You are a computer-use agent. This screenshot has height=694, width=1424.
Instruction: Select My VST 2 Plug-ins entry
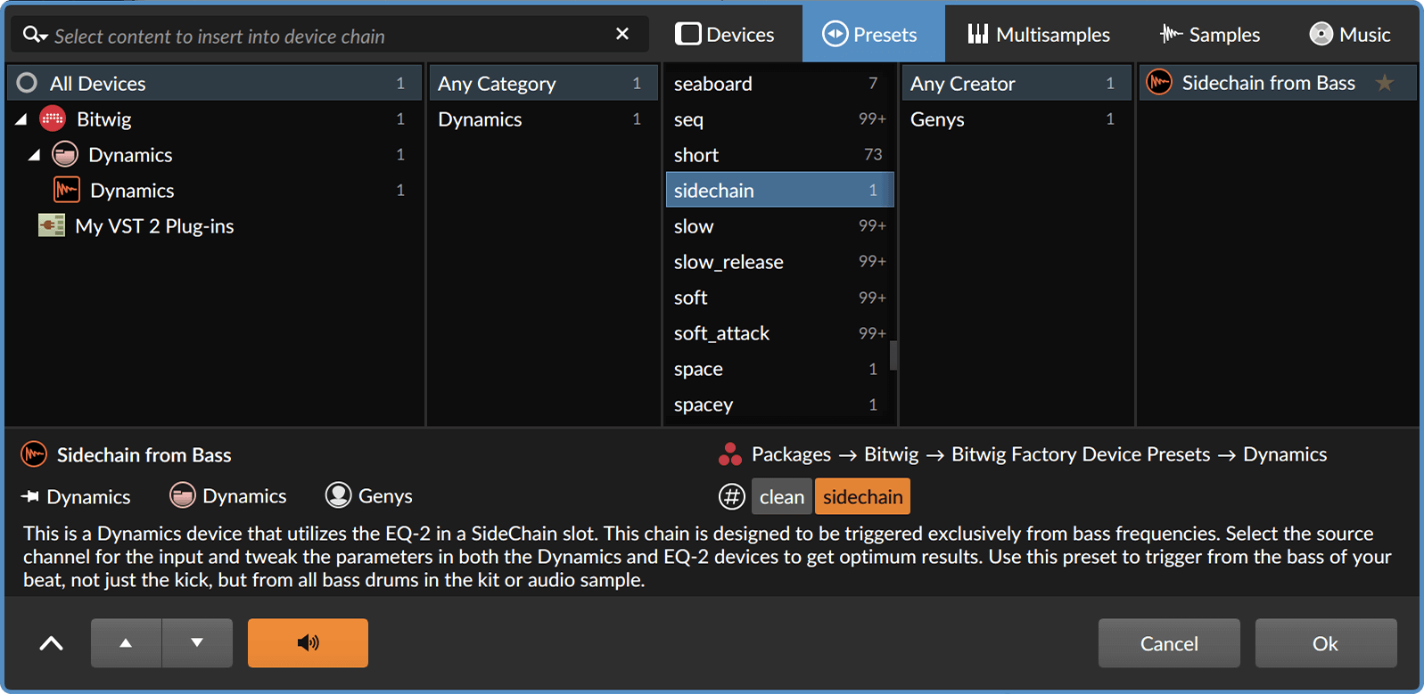[x=214, y=225]
